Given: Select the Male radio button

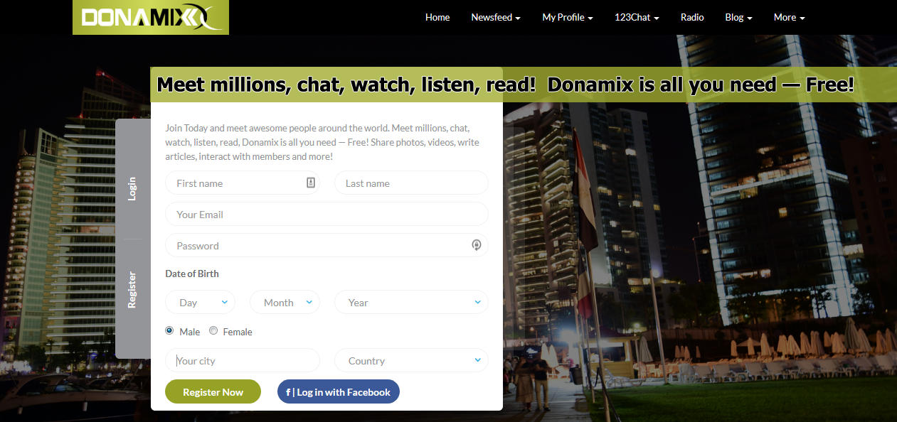Looking at the screenshot, I should coord(169,330).
